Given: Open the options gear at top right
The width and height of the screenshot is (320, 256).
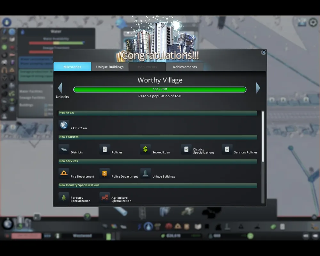Looking at the screenshot, I should point(313,22).
